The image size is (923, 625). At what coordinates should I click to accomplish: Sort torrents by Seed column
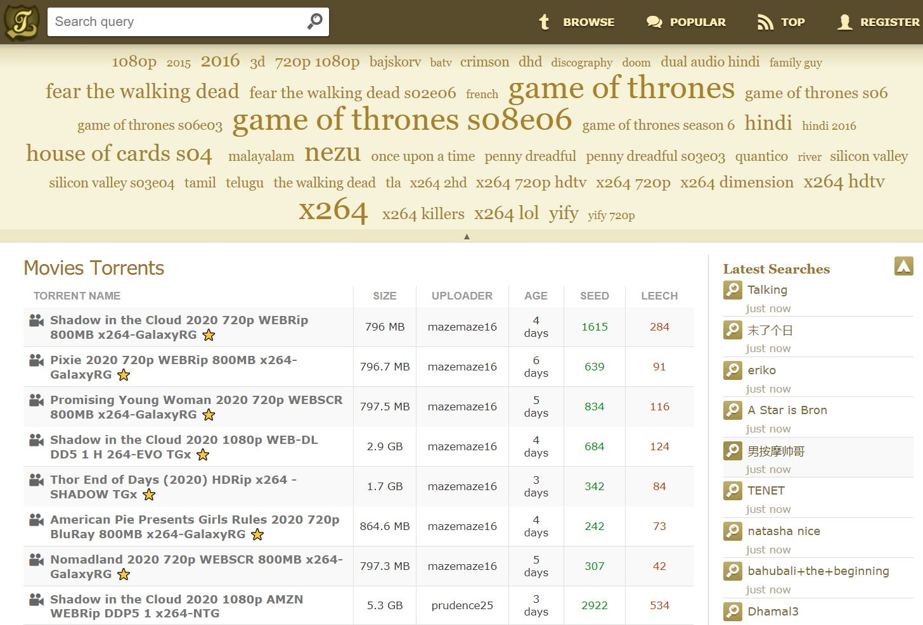click(x=595, y=296)
